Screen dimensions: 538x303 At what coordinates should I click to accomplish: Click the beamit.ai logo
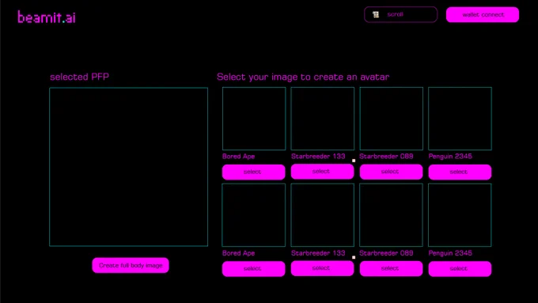click(x=47, y=17)
